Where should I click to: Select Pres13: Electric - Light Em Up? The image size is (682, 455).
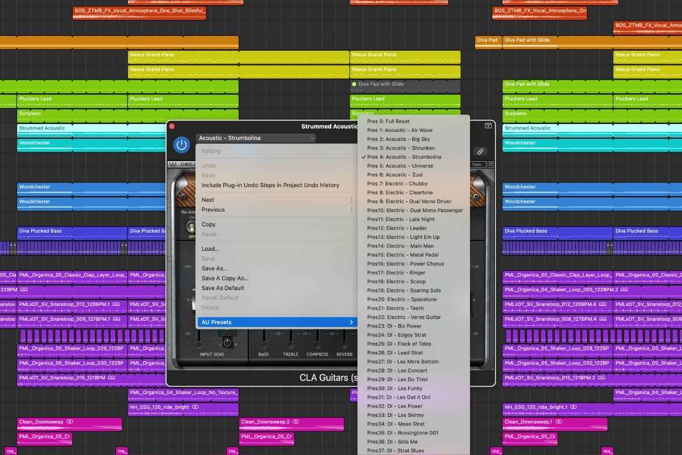(413, 237)
